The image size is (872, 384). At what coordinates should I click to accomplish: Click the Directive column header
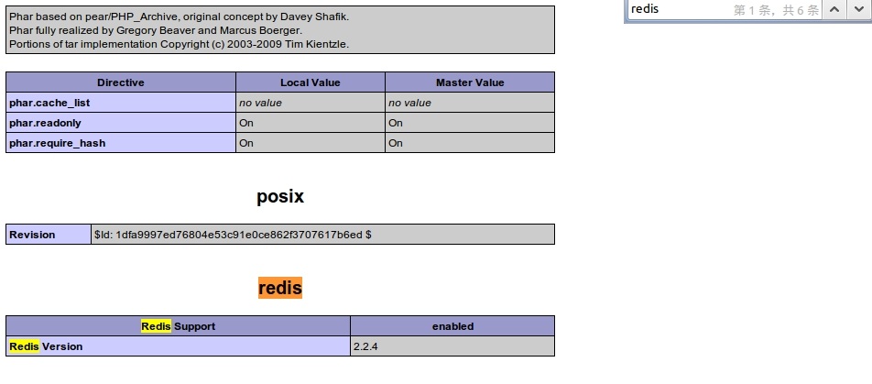point(120,82)
